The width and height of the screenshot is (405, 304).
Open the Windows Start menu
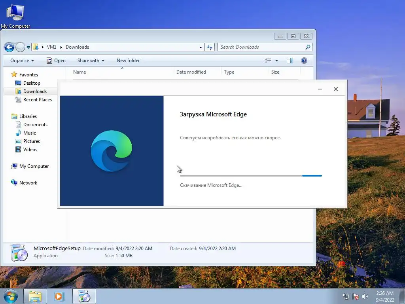click(10, 296)
